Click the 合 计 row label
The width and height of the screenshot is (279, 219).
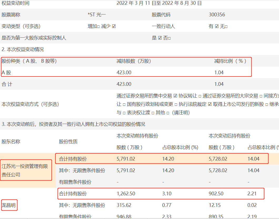coord(7,84)
